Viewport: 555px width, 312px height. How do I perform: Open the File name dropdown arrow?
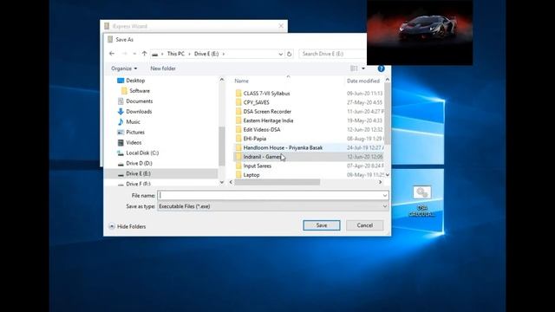pyautogui.click(x=385, y=195)
